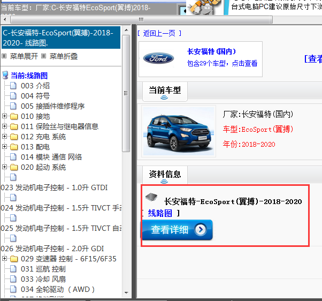Viewport: 322px width, 301px height.
Task: Select 026 发动机电子控制 - 2.0升 GDI
Action: click(52, 249)
